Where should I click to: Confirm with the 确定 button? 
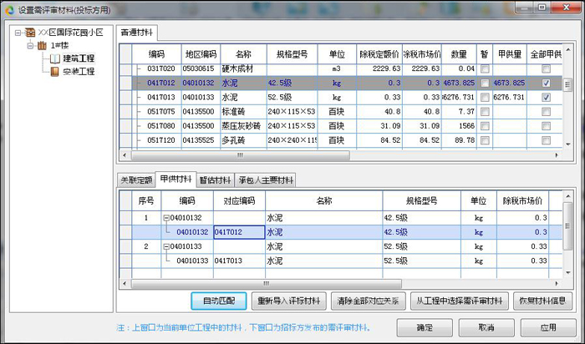[x=425, y=327]
